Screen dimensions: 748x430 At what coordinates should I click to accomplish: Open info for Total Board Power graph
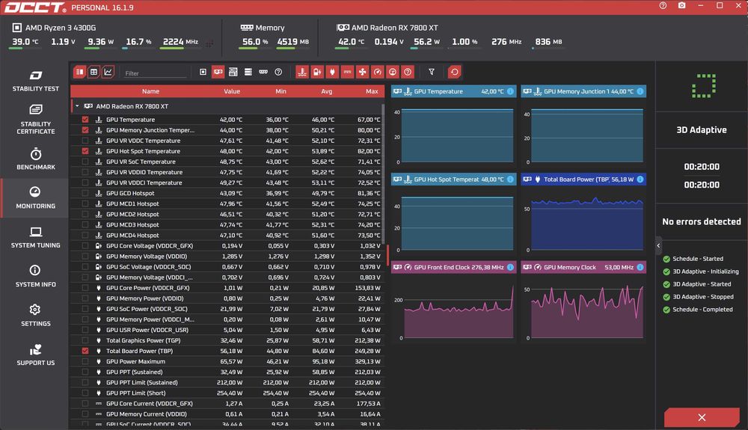pyautogui.click(x=640, y=179)
